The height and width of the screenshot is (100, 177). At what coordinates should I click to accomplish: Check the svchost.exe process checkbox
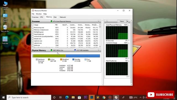point(33,36)
